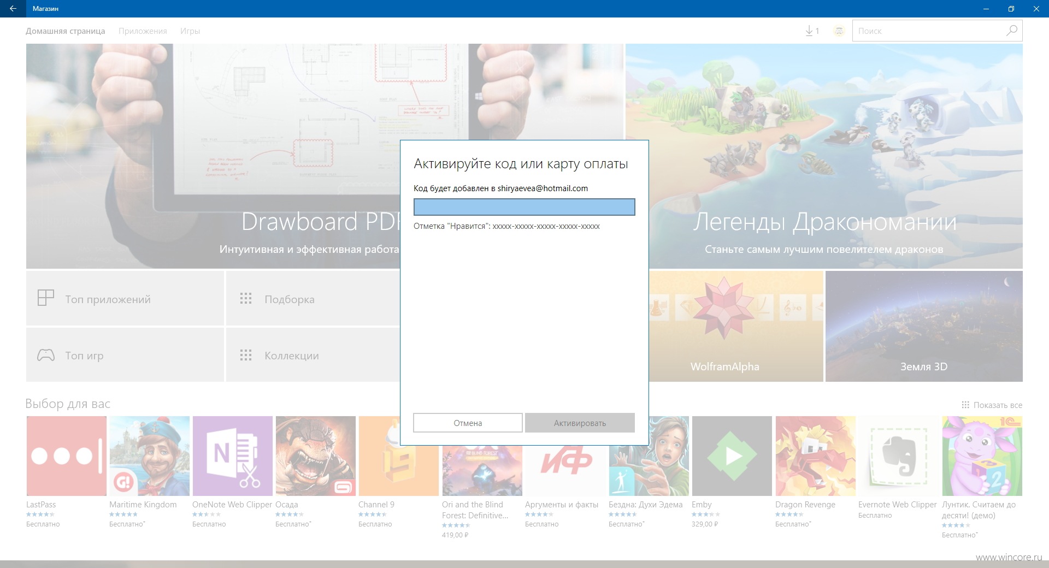Open Аргументы и факты app icon
The image size is (1049, 568).
pos(565,471)
